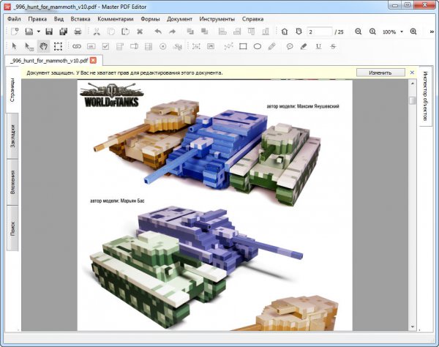Open the Инспектор объектов panel
439x347 pixels.
point(425,96)
